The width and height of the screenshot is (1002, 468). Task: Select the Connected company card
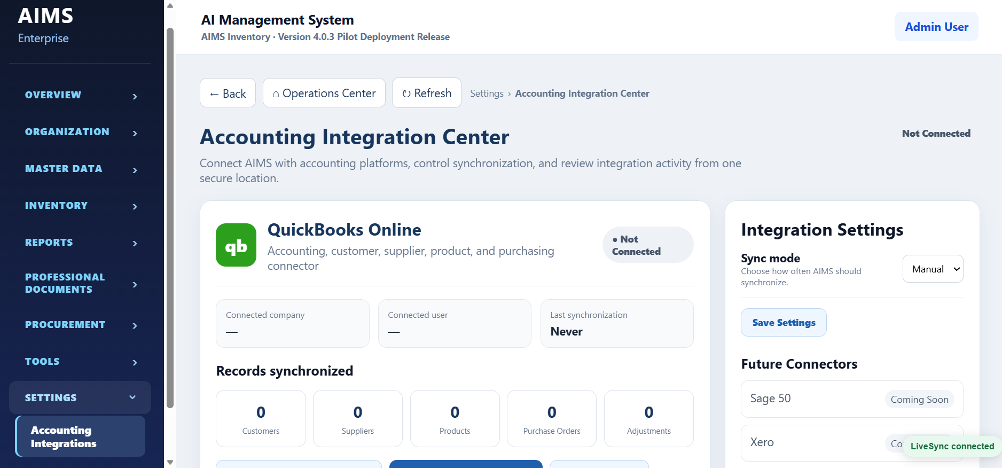pyautogui.click(x=293, y=323)
